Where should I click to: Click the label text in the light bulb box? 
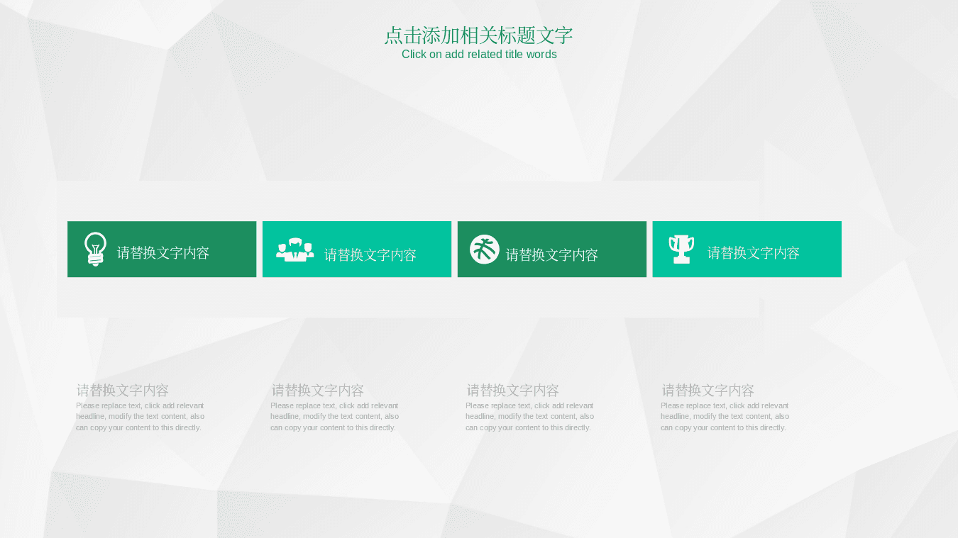[x=163, y=253]
